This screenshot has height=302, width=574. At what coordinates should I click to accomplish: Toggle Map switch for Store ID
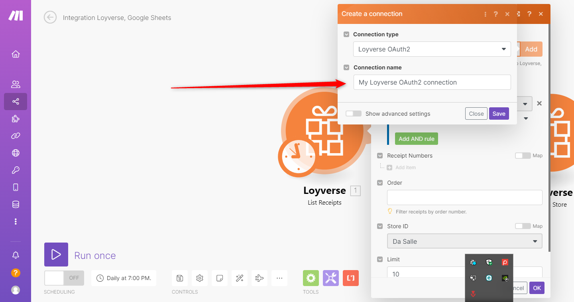[523, 226]
